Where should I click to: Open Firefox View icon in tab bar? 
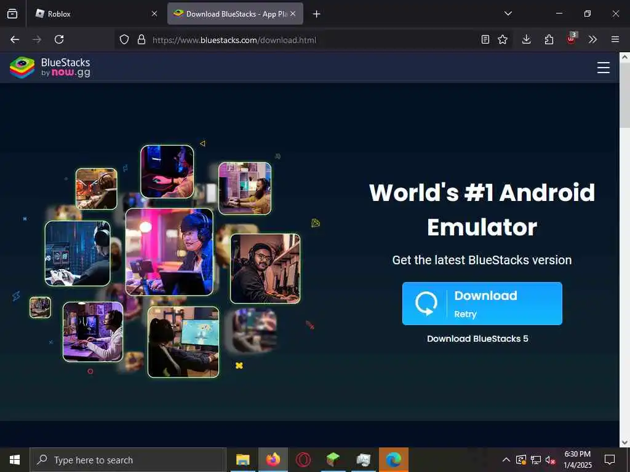click(12, 14)
